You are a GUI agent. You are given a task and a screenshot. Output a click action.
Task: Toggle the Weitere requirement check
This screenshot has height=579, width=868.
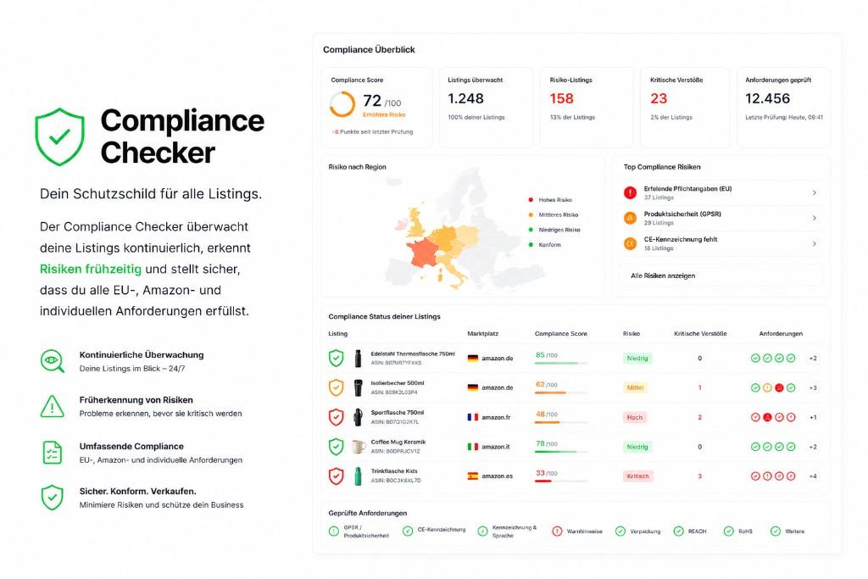[776, 532]
